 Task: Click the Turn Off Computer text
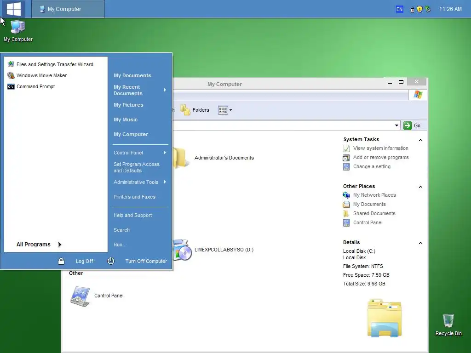pyautogui.click(x=146, y=261)
